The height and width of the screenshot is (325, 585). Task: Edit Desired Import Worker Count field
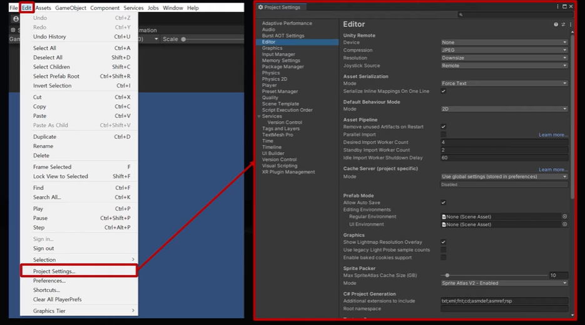coord(504,142)
